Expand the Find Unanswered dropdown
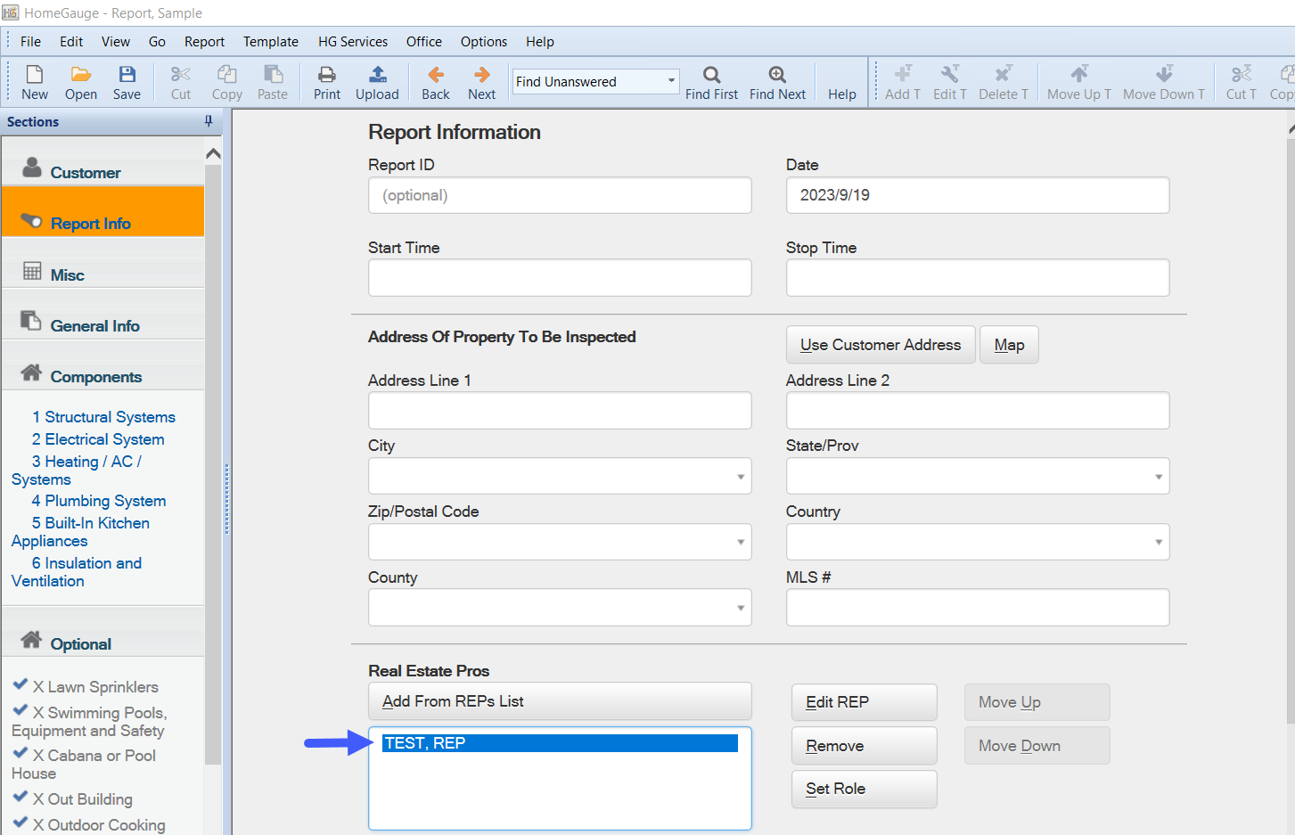This screenshot has height=835, width=1295. point(671,81)
